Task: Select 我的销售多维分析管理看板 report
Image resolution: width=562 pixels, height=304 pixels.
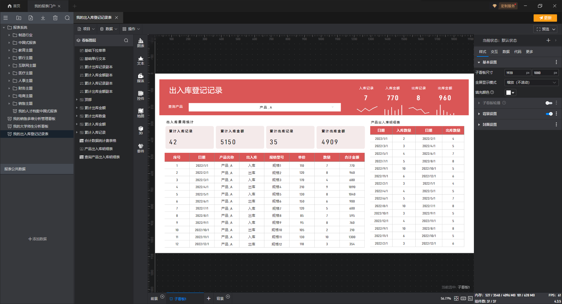Action: (x=34, y=119)
